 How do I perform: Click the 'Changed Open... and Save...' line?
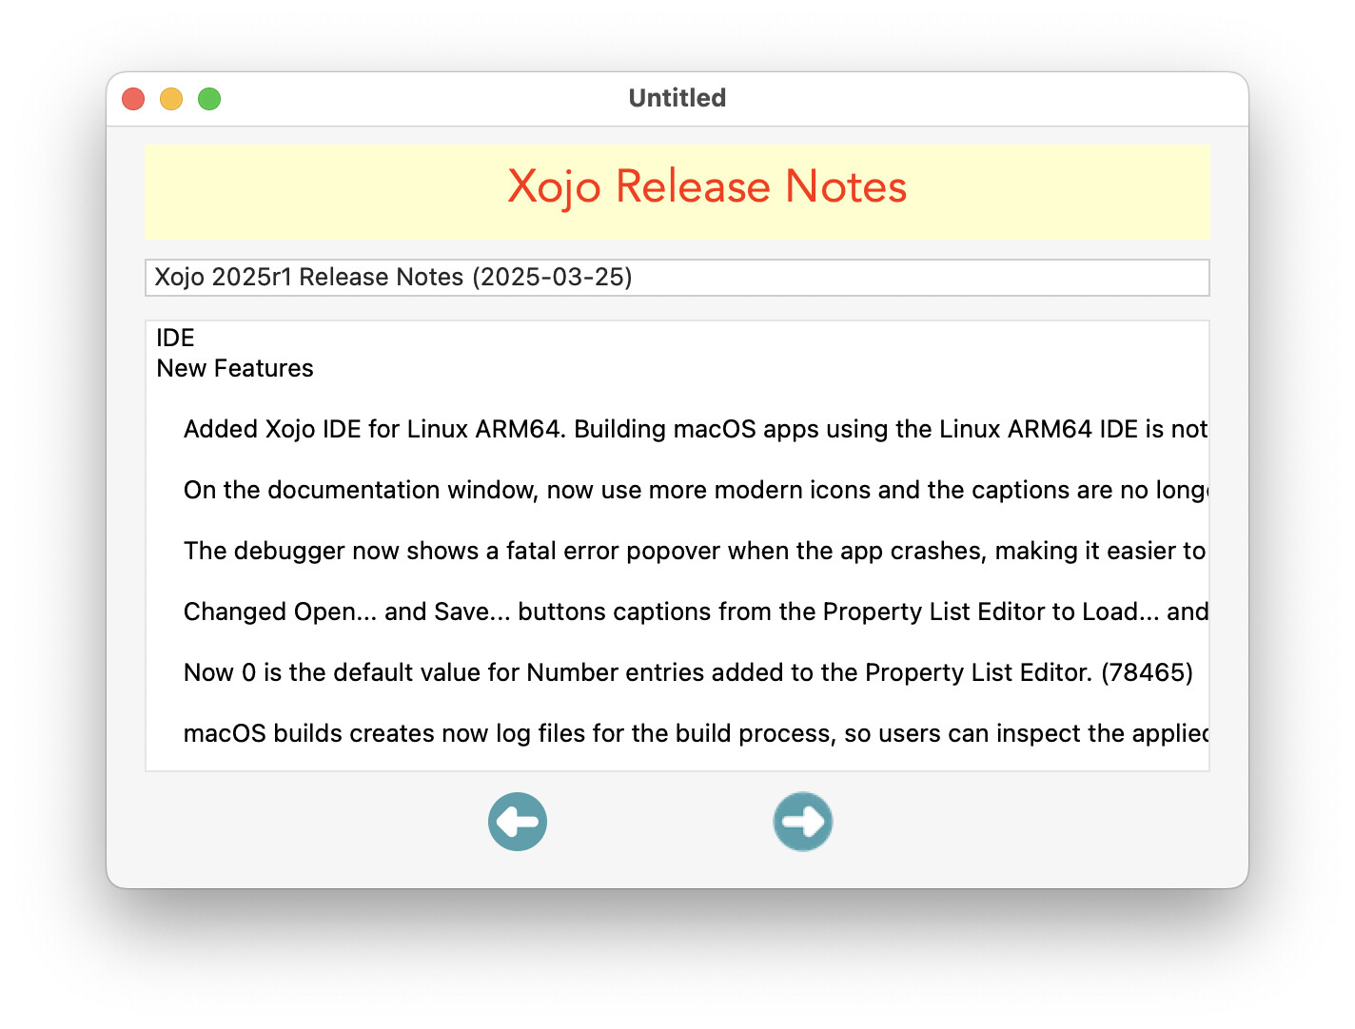pyautogui.click(x=696, y=612)
